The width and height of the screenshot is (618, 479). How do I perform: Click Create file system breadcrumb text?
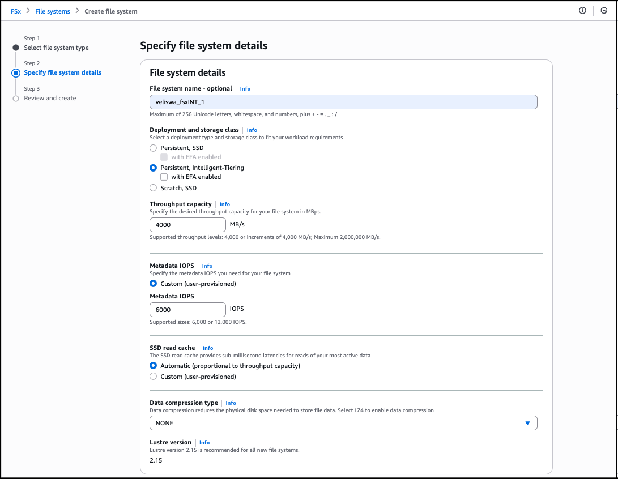[111, 11]
